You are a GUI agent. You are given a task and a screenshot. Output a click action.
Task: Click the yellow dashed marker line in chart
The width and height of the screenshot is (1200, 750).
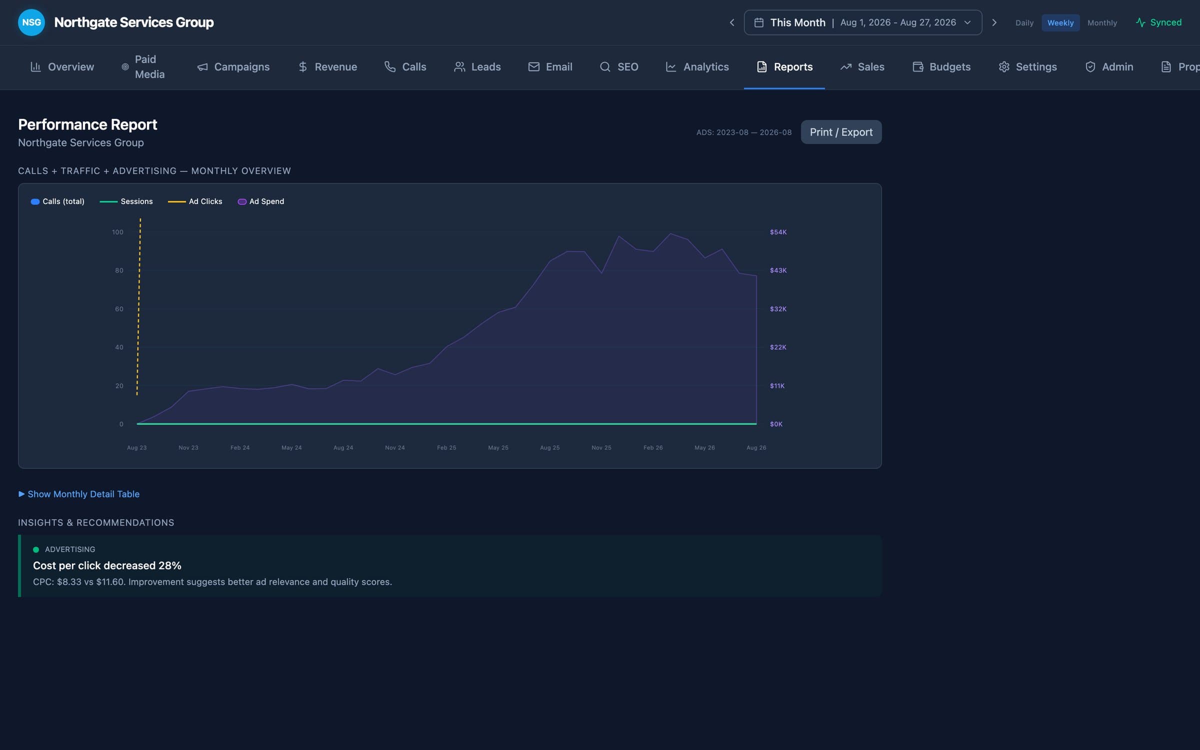[138, 306]
